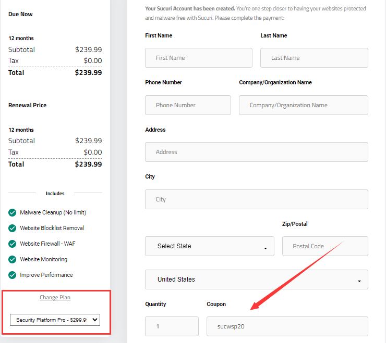Image resolution: width=386 pixels, height=343 pixels.
Task: Select the Postal Code input box
Action: (324, 246)
